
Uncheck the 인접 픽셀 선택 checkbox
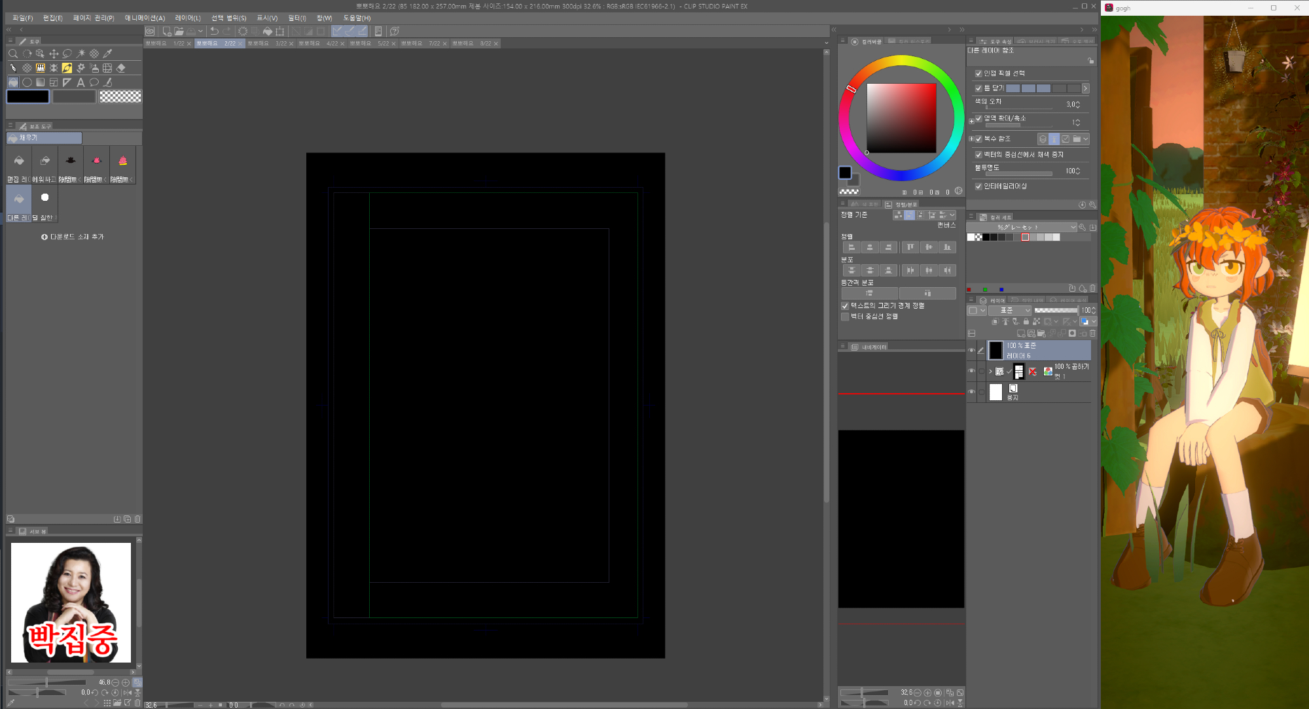tap(978, 73)
